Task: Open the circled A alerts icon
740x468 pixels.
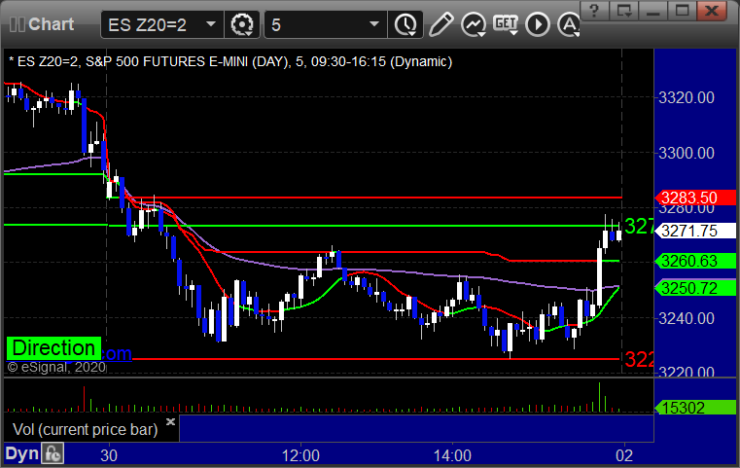Action: tap(569, 24)
